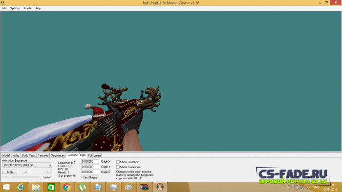Switch to the Textures tab
The height and width of the screenshot is (192, 342).
click(x=43, y=155)
